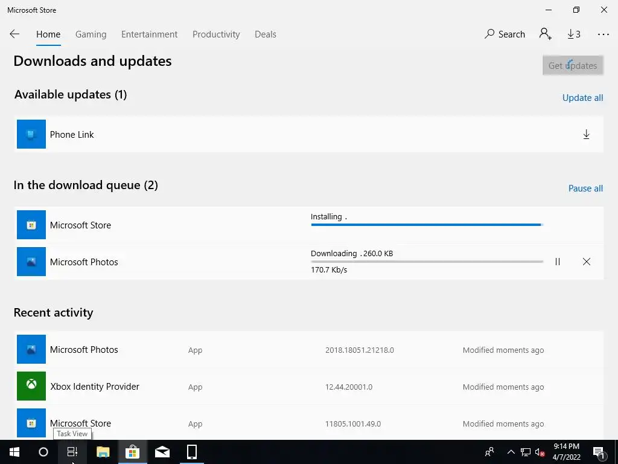This screenshot has height=464, width=618.
Task: Select Xbox Identity Provider entry
Action: point(308,386)
